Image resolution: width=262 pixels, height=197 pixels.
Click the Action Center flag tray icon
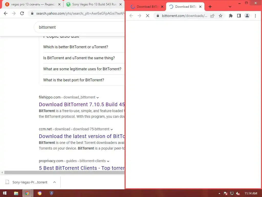226,193
